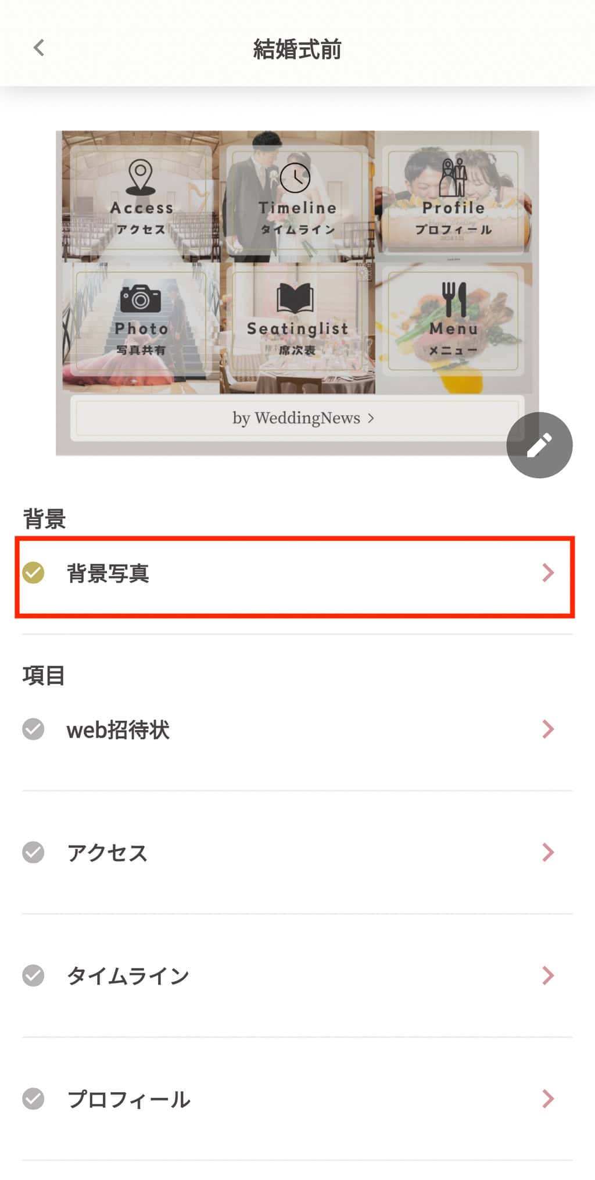Open the タイムライン list item
The image size is (595, 1180).
297,975
